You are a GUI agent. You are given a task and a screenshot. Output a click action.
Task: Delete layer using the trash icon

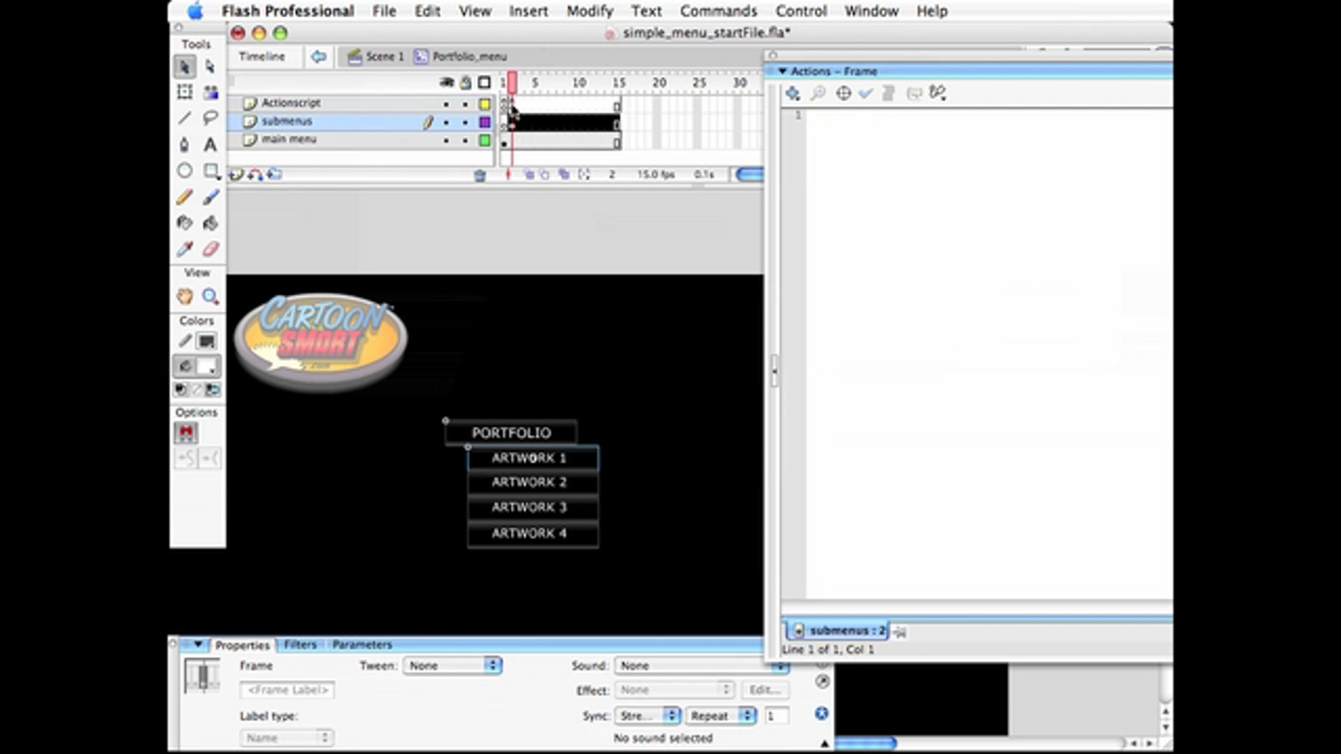point(479,175)
